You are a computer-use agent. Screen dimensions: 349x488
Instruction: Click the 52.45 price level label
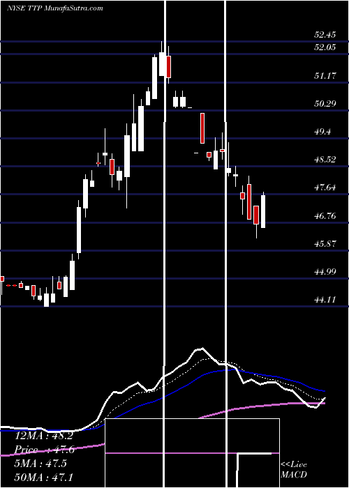[x=325, y=35]
